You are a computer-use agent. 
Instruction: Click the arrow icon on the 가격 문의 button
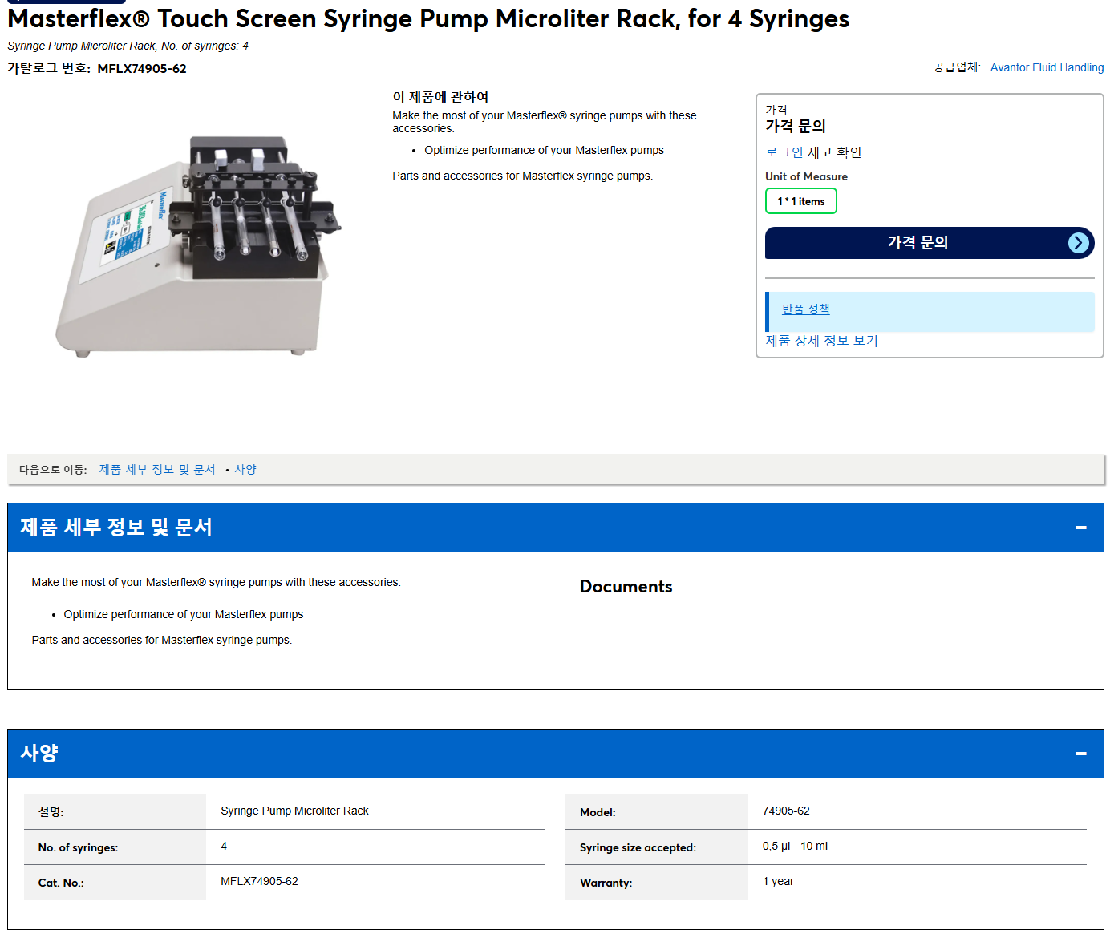point(1079,243)
